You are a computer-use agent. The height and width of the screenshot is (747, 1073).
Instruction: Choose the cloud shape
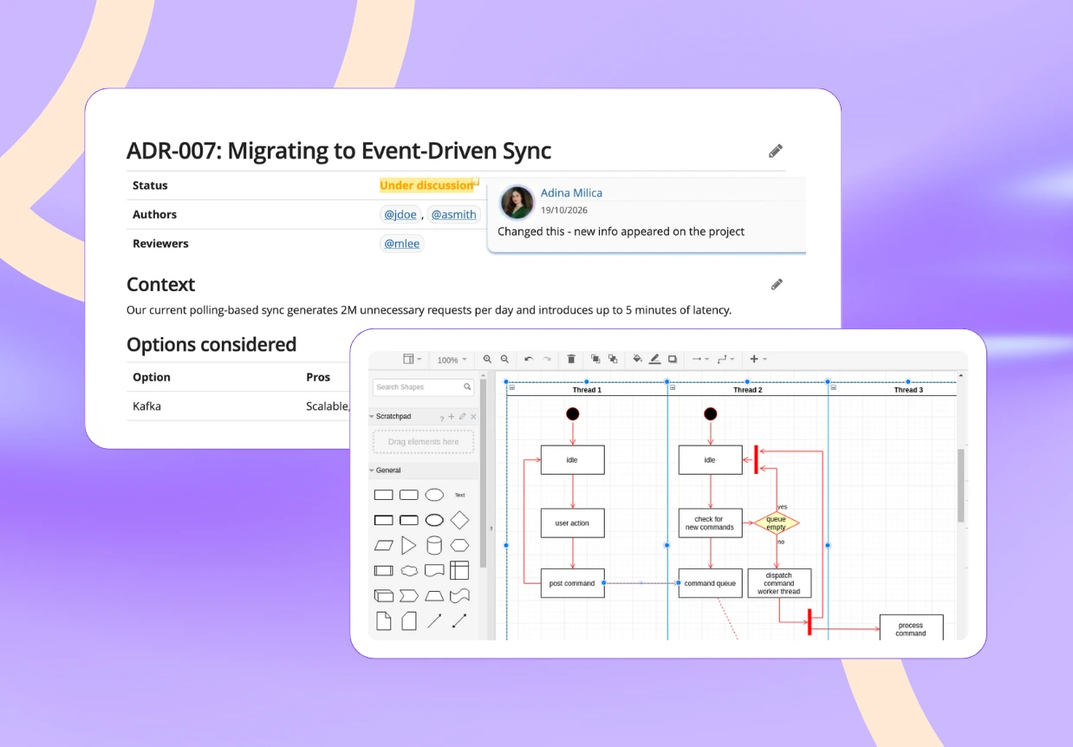[409, 570]
